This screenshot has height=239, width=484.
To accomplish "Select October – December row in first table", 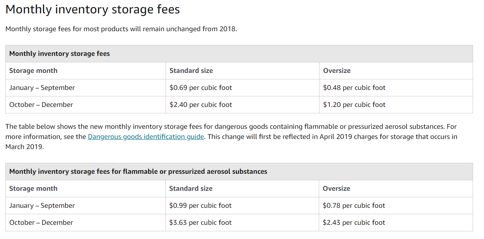I will pyautogui.click(x=239, y=105).
